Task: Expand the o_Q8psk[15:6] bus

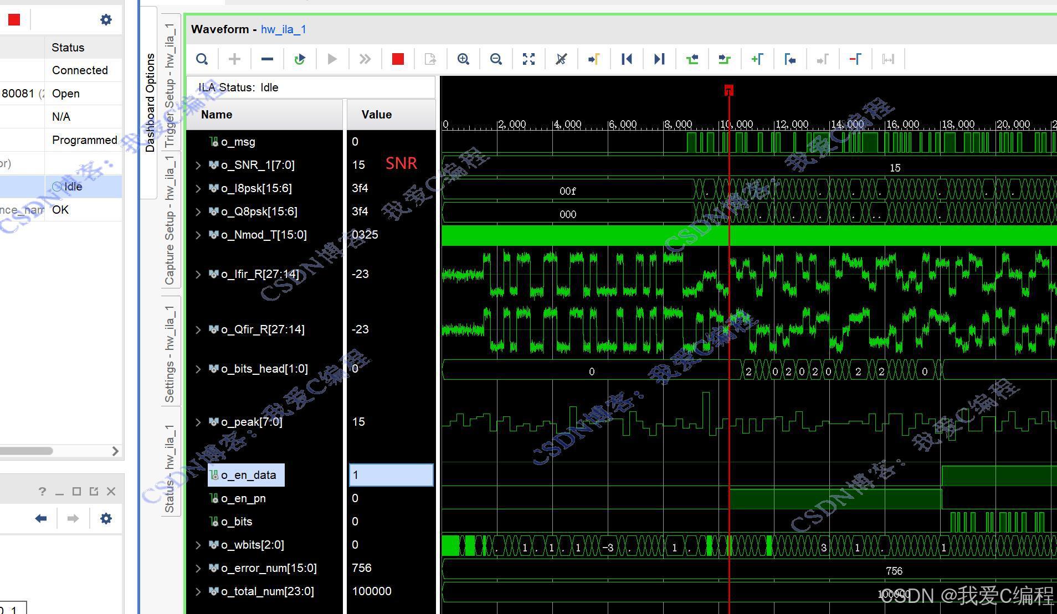Action: [x=198, y=211]
